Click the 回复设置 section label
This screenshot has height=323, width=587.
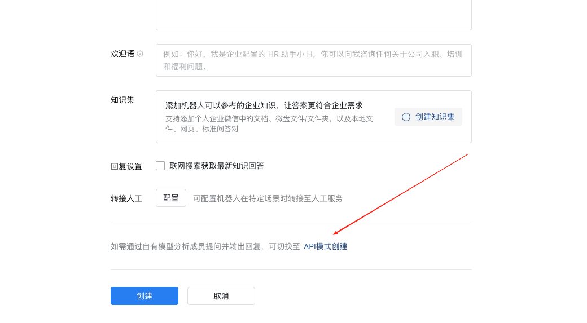126,166
